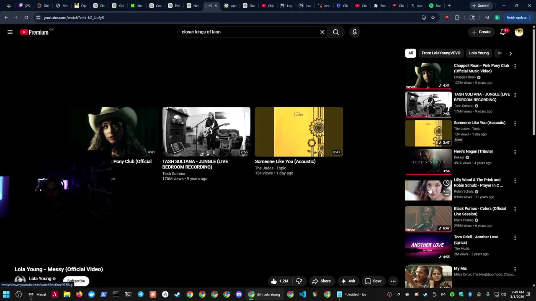Screen dimensions: 536x301
Task: Click the 'Tash Sultana' channel name in end screen
Action: tap(174, 173)
